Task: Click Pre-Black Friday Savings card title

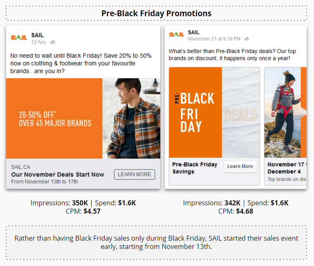Action: (x=195, y=168)
